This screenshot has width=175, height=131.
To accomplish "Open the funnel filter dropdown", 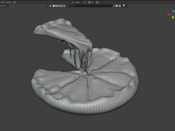I will pyautogui.click(x=125, y=6).
